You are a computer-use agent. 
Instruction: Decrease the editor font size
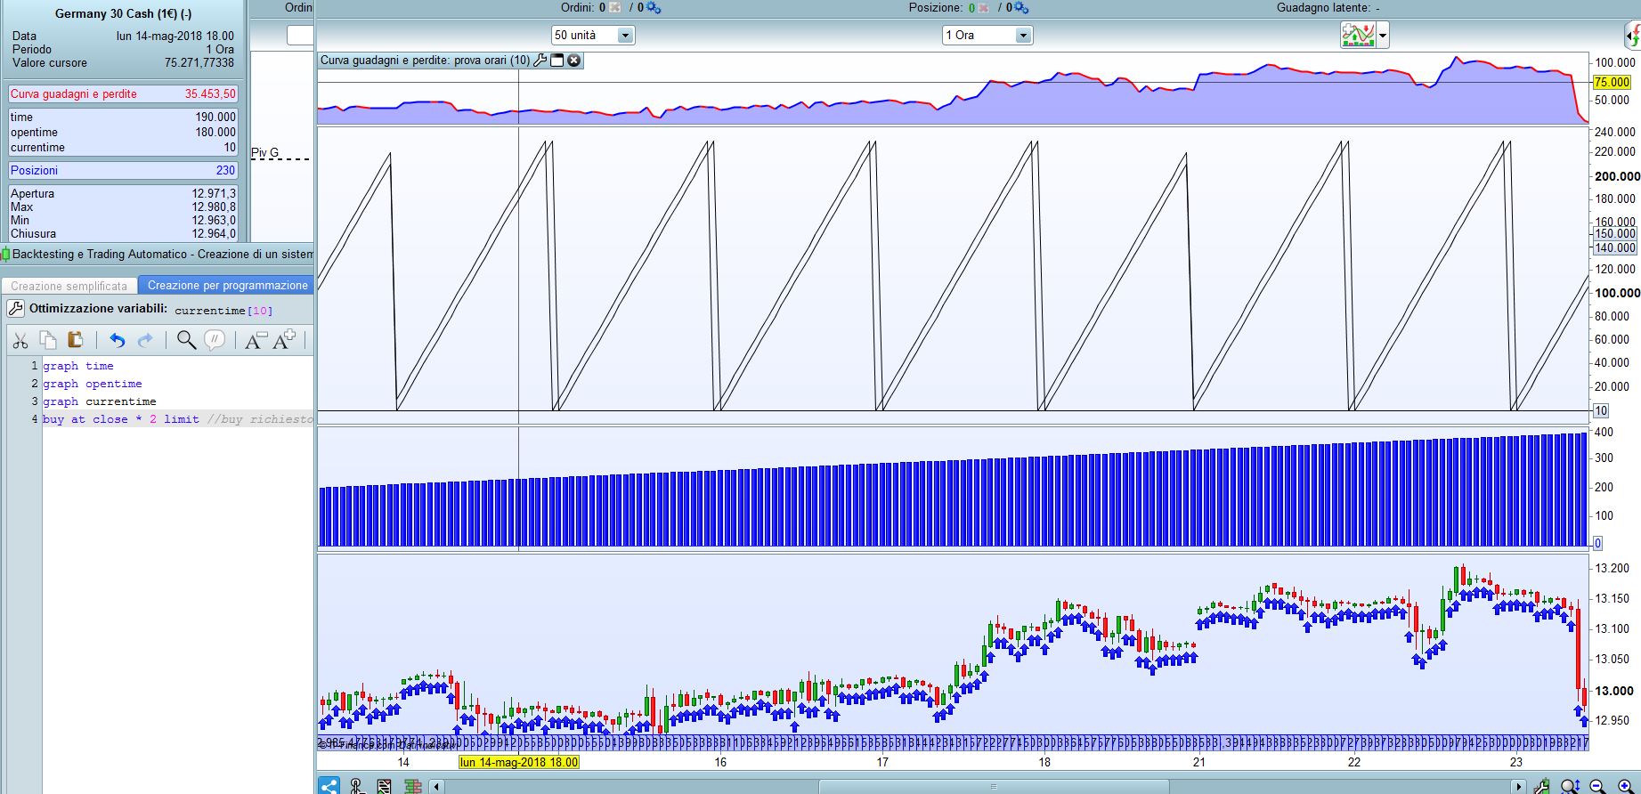coord(255,340)
